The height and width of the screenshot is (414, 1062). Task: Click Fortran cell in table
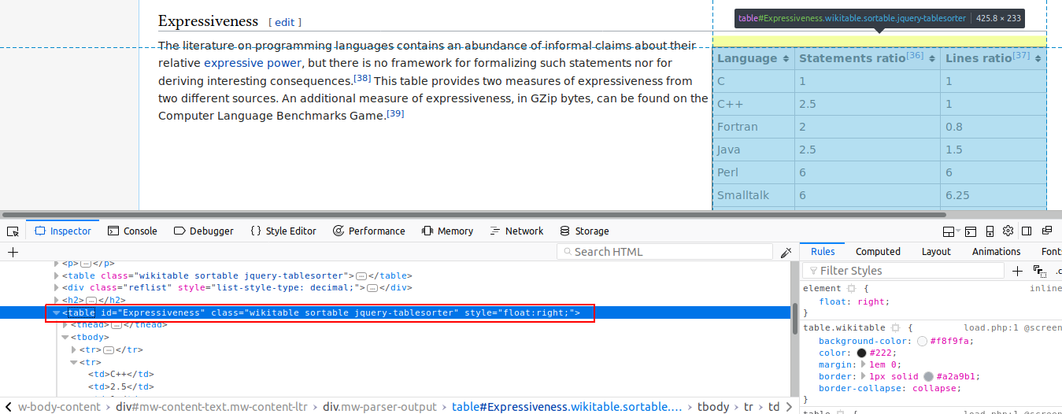coord(753,127)
